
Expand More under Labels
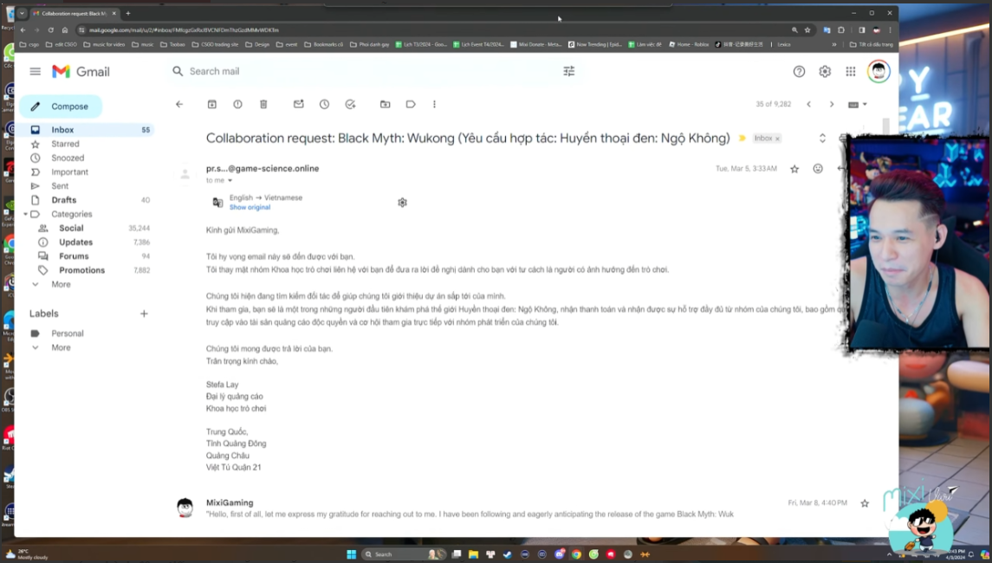(x=61, y=348)
